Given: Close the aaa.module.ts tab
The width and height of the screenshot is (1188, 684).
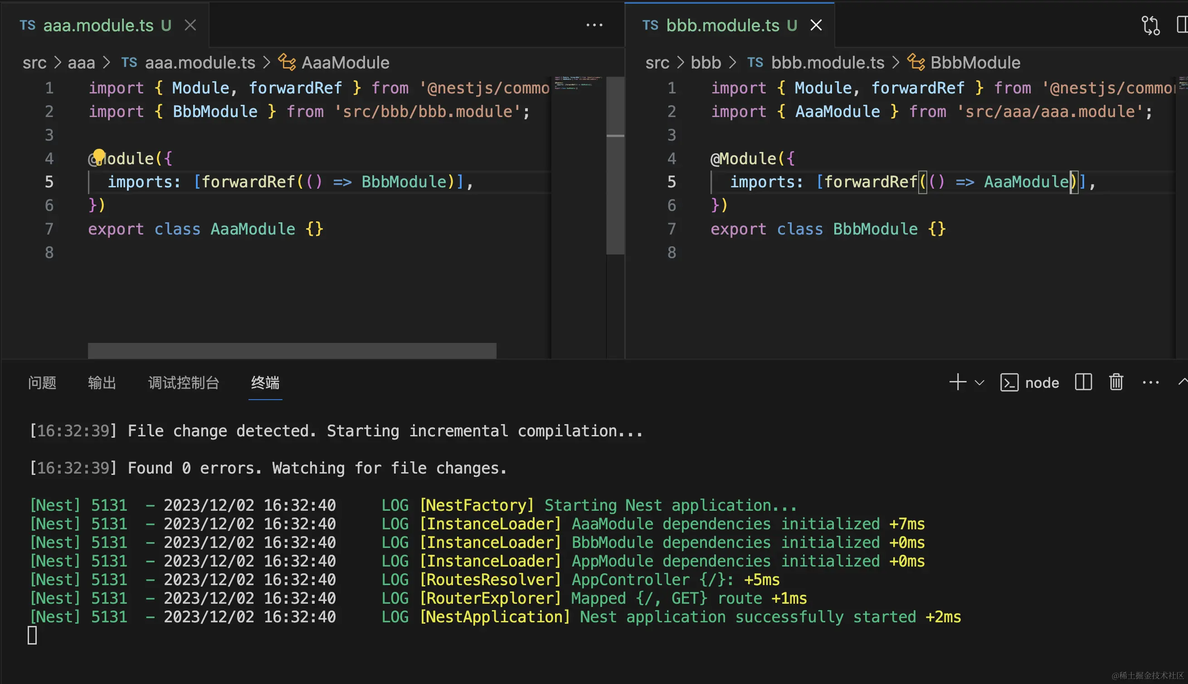Looking at the screenshot, I should coord(190,25).
